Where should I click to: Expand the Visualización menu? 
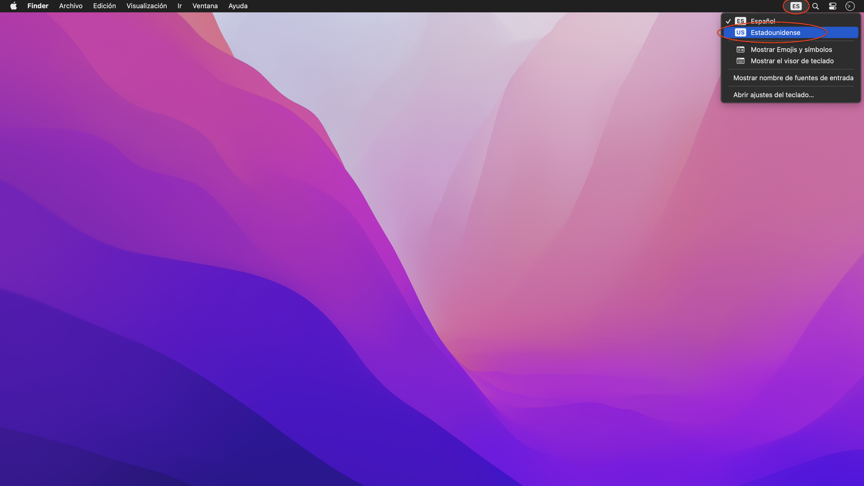(x=147, y=6)
